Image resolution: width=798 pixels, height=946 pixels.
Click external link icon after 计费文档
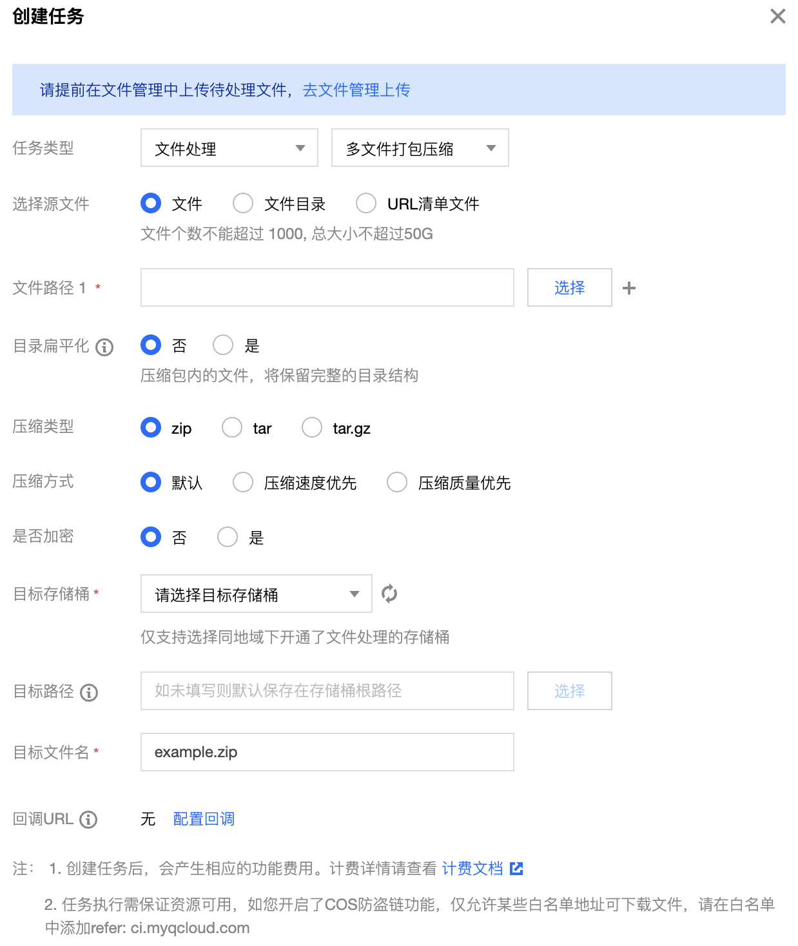[516, 869]
